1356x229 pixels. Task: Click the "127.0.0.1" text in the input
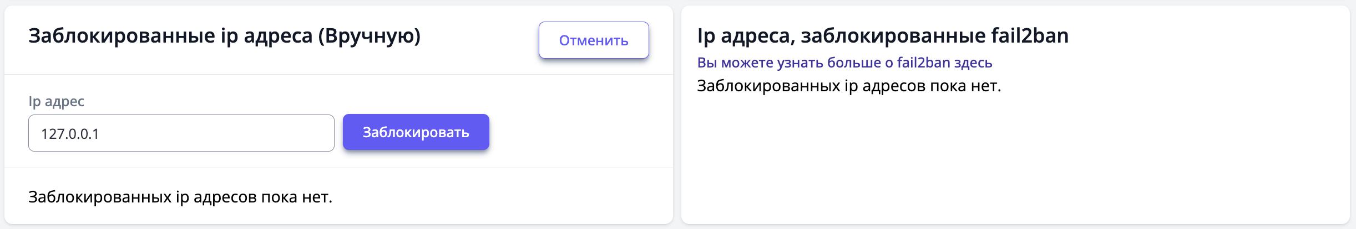[x=70, y=134]
